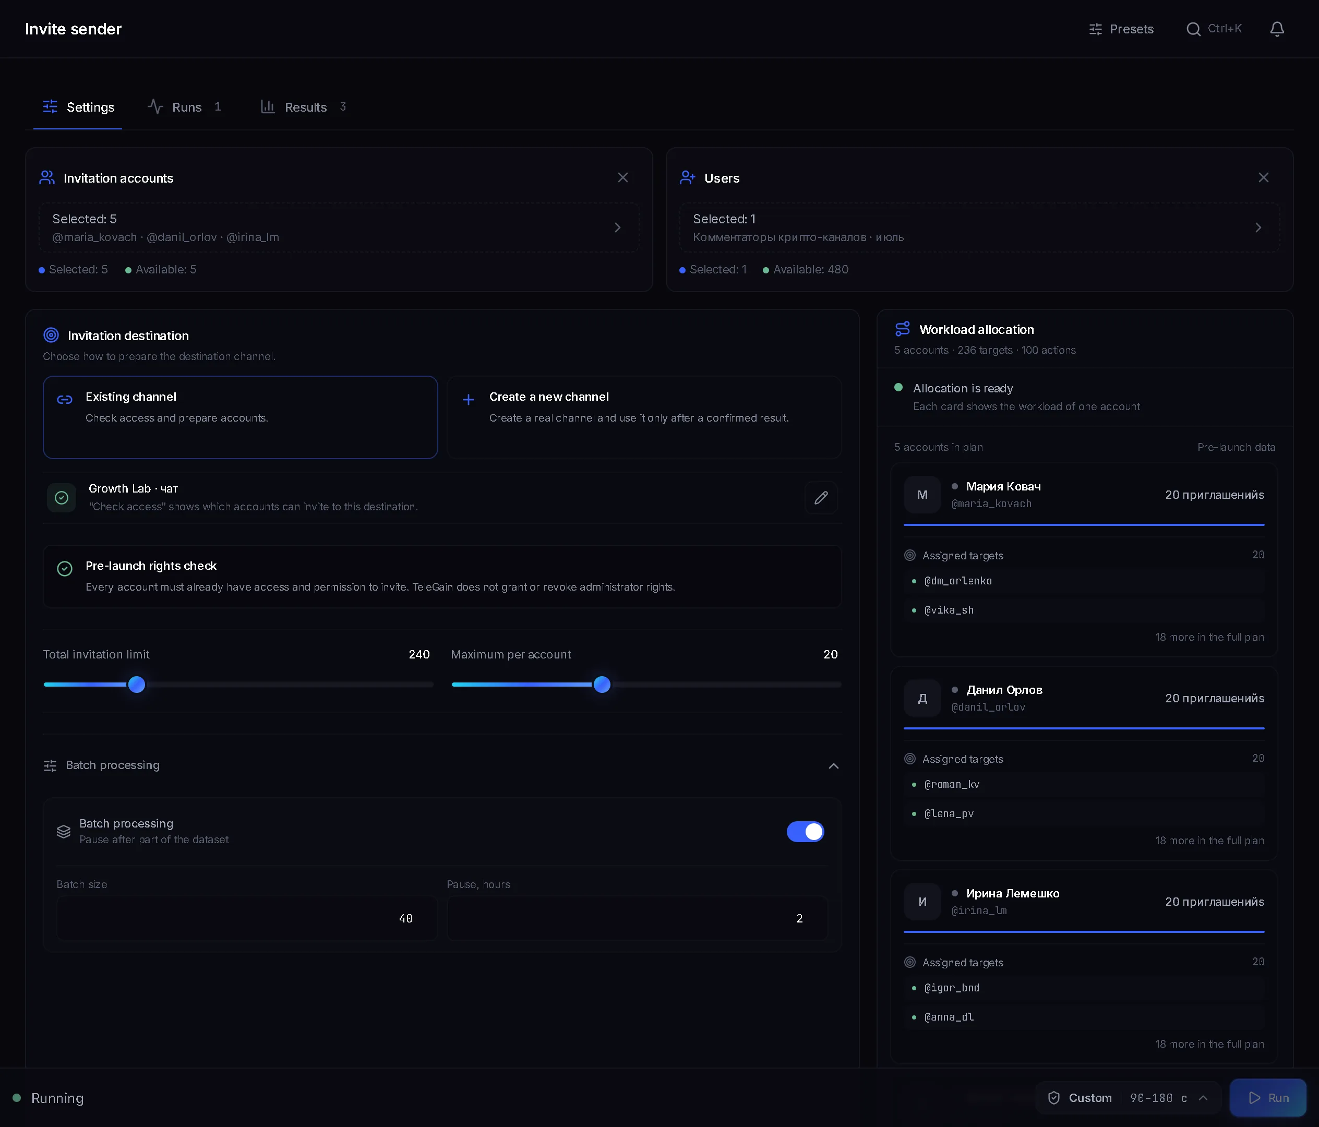The width and height of the screenshot is (1319, 1127).
Task: Close the Invitation accounts panel
Action: (x=622, y=177)
